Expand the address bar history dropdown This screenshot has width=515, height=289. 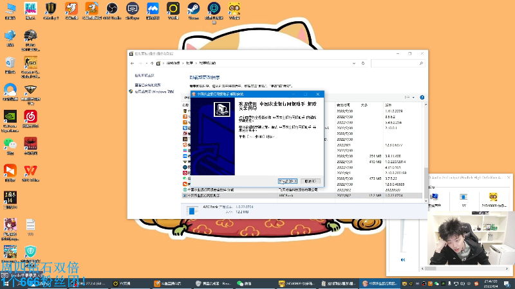[x=353, y=63]
